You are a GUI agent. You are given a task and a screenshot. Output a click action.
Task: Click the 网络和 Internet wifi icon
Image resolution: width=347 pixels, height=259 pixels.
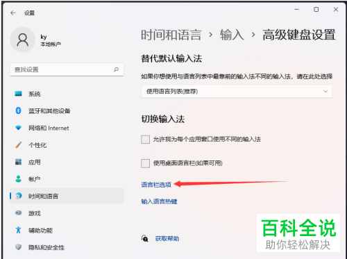point(18,128)
